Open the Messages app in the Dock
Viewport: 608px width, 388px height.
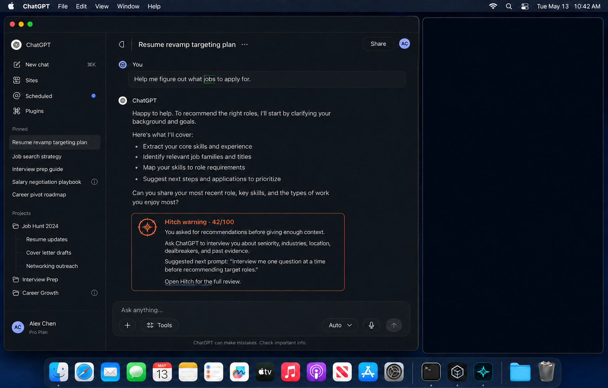coord(136,372)
